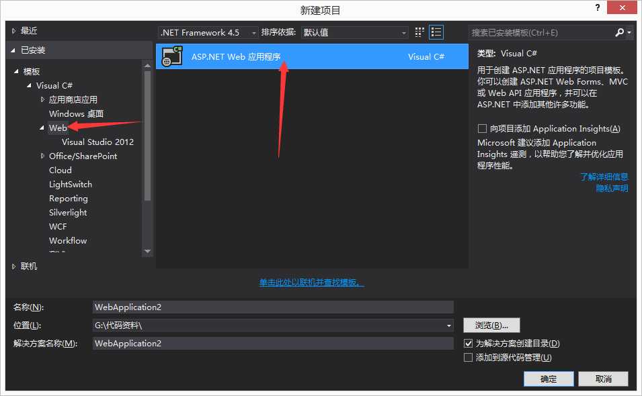
Task: Click the 确定 button
Action: 549,379
